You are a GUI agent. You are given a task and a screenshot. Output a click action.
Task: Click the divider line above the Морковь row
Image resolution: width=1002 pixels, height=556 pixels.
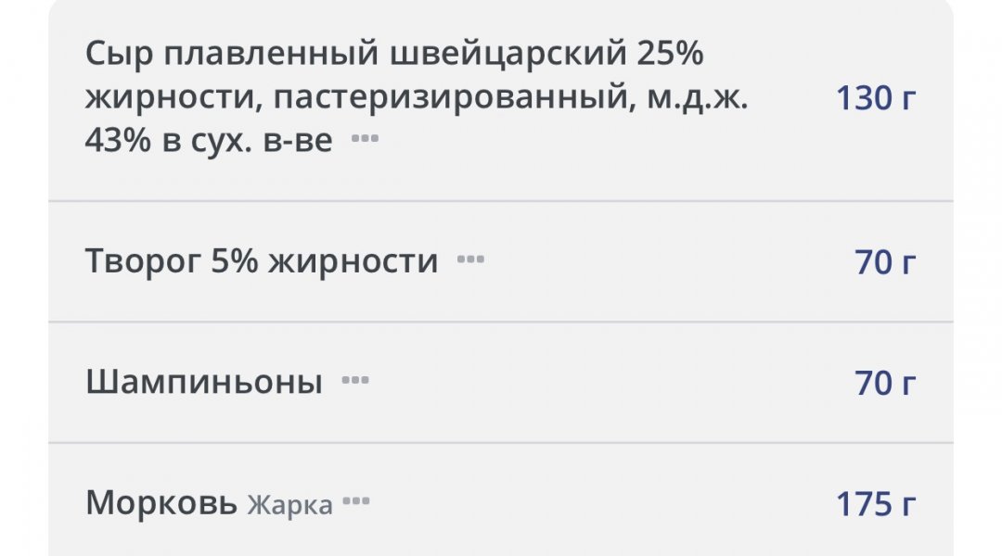click(501, 443)
